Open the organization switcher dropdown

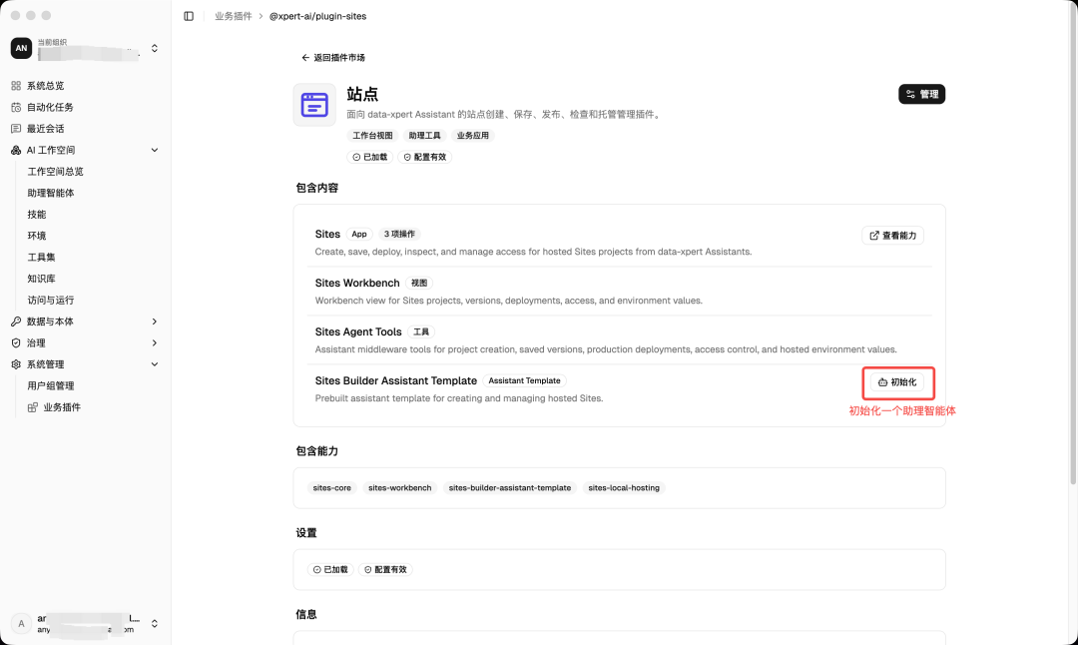(x=155, y=48)
